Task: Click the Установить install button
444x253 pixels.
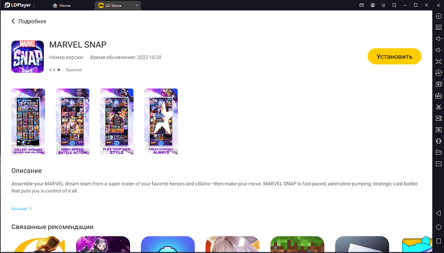Action: point(394,56)
